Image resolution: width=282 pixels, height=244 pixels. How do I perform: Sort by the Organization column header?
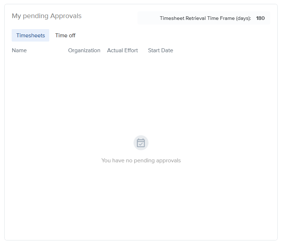(x=84, y=50)
